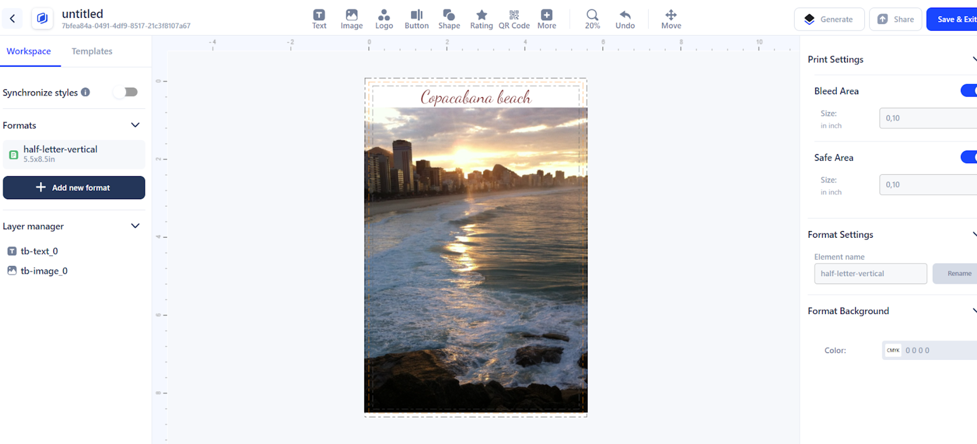Collapse the Layer manager section
This screenshot has width=977, height=444.
pos(135,226)
